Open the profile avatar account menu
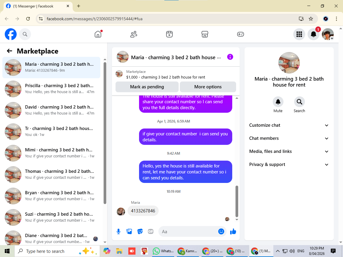The width and height of the screenshot is (343, 257). pyautogui.click(x=328, y=34)
